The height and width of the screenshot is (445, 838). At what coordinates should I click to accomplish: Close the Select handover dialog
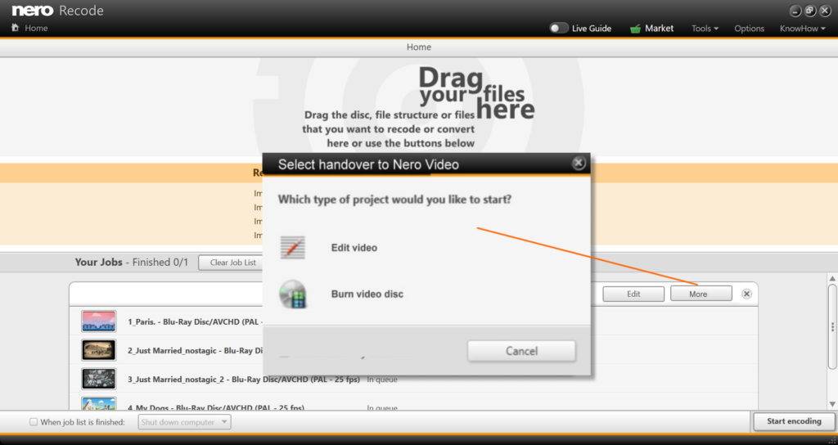[579, 164]
